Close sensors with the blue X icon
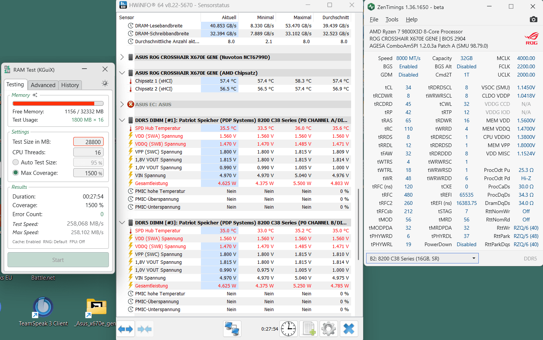Screen dimensions: 543x340 point(349,329)
